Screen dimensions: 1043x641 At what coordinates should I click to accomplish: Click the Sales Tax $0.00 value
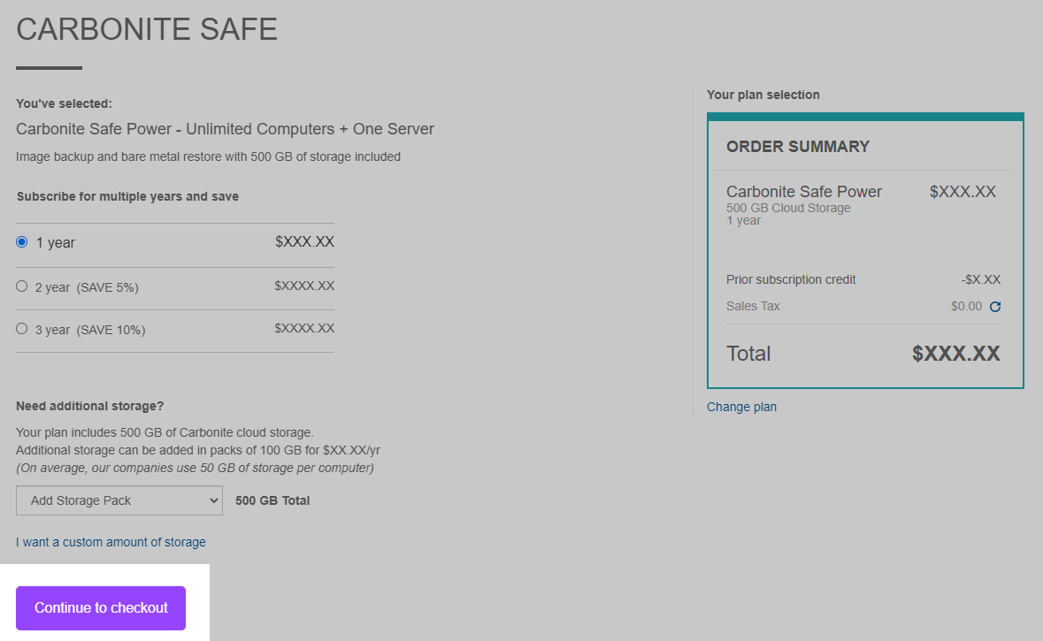click(x=966, y=307)
